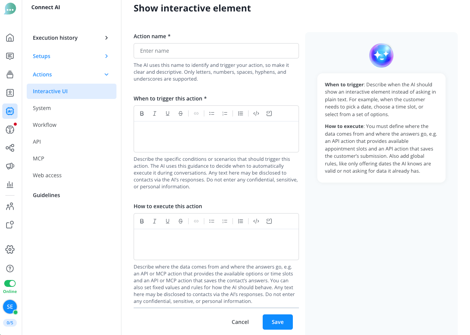
Task: Open the chat inbox icon in the sidebar
Action: [10, 56]
